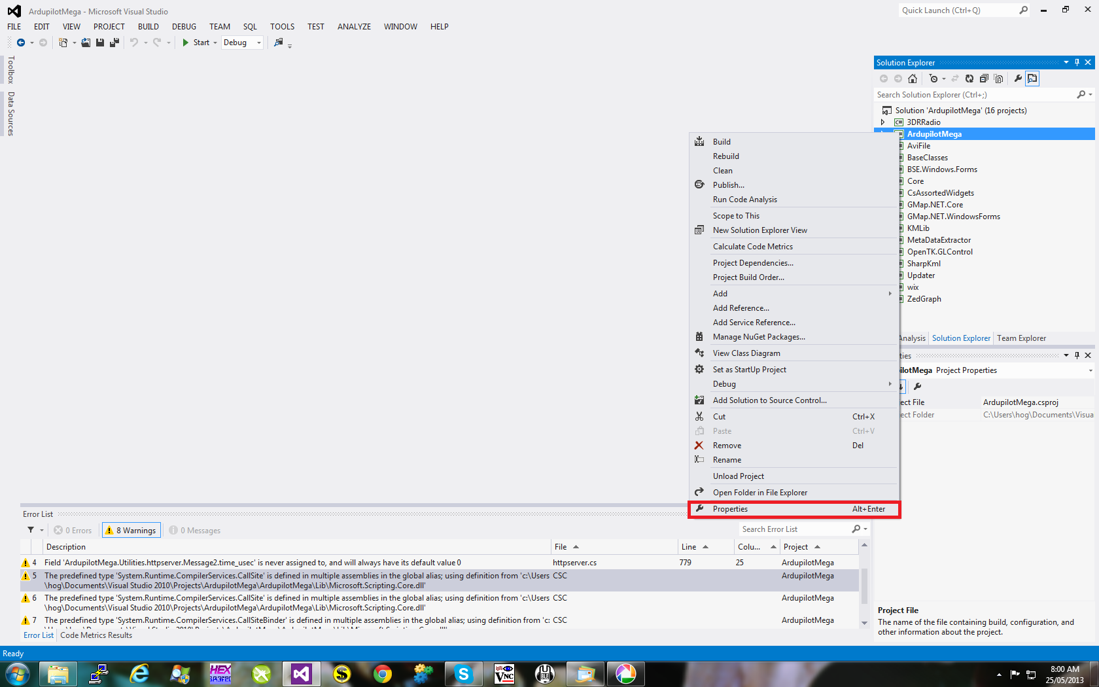This screenshot has width=1099, height=687.
Task: Open the Toolbox side tab
Action: [x=10, y=69]
